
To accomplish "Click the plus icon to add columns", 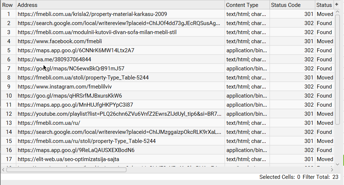I will pos(337,4).
